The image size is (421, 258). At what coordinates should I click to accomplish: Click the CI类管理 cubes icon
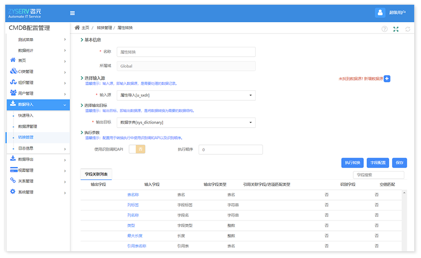[13, 71]
